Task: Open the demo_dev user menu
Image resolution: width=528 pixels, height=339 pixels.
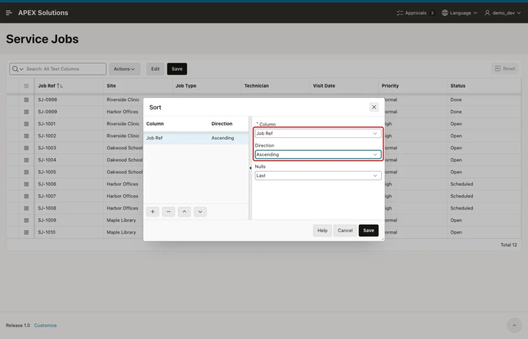Action: click(503, 13)
